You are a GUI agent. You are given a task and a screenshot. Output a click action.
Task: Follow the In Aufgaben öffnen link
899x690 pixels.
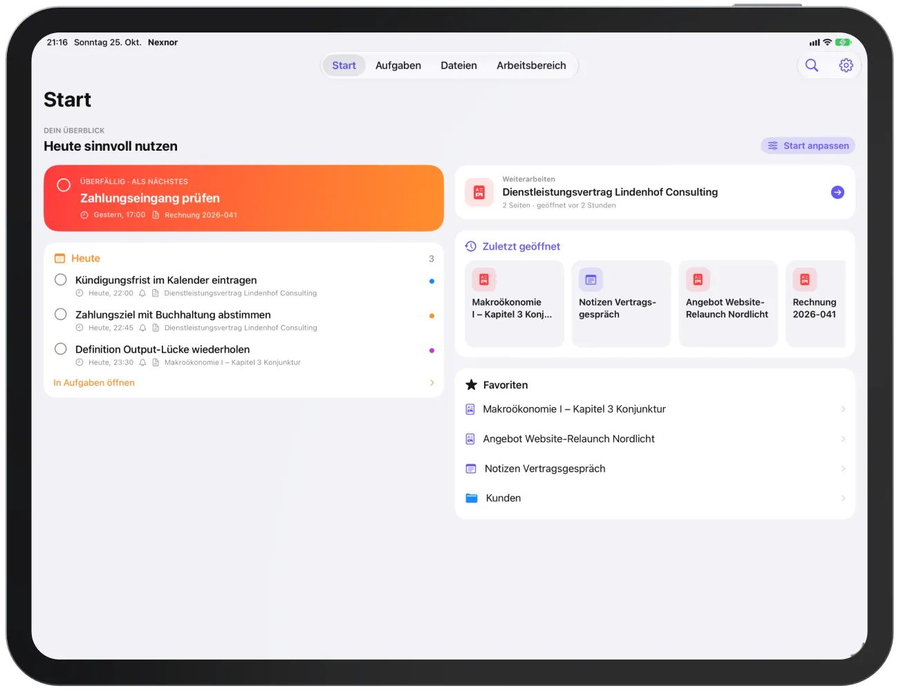coord(94,382)
